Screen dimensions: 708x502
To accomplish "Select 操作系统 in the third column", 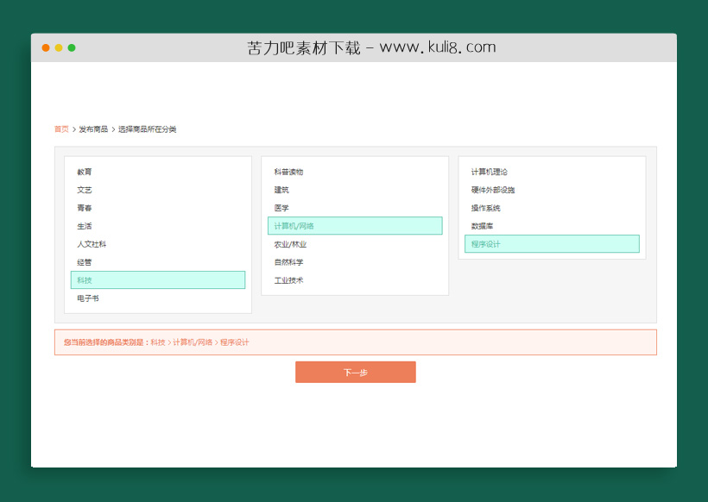I will tap(484, 207).
